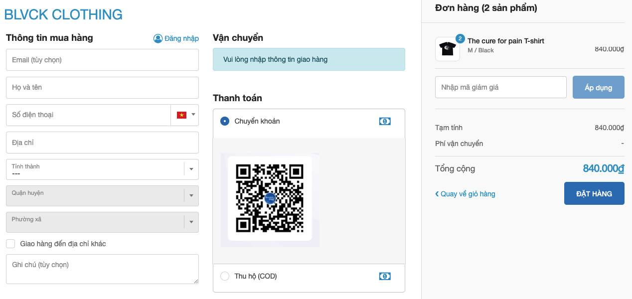Click the bank transfer QR code image
This screenshot has height=299, width=632.
pyautogui.click(x=270, y=199)
